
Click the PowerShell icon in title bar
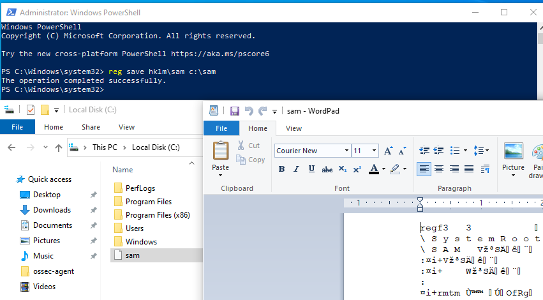click(11, 13)
